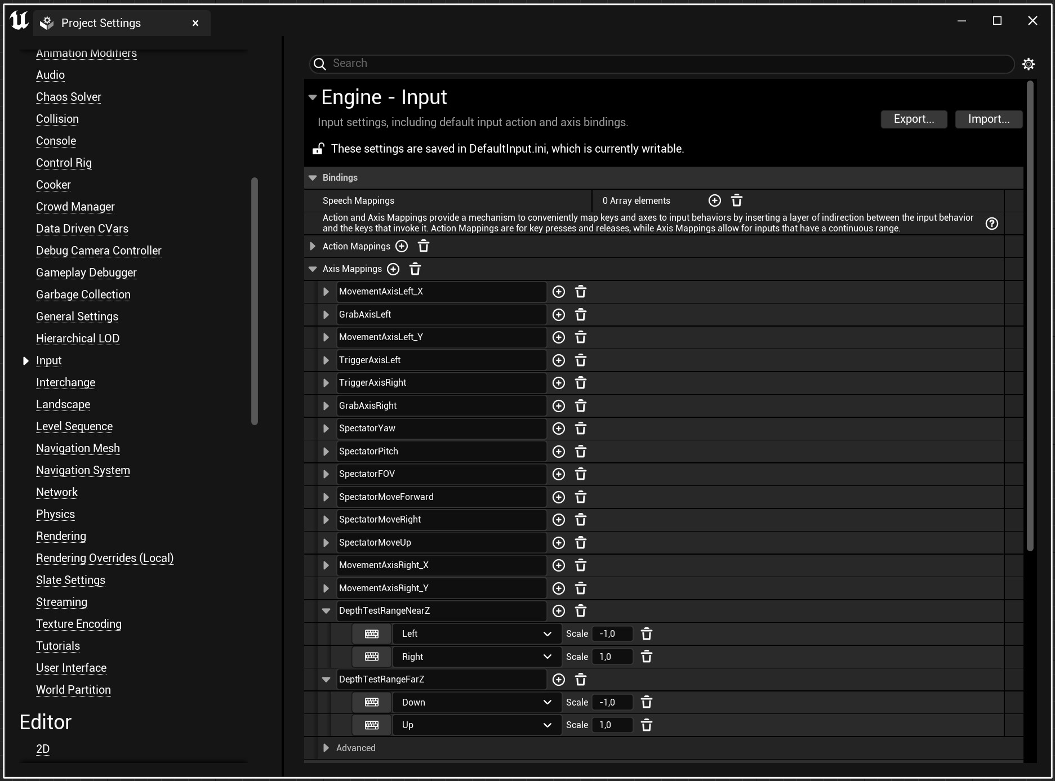1055x781 pixels.
Task: Select the Rendering category in the sidebar
Action: (61, 536)
